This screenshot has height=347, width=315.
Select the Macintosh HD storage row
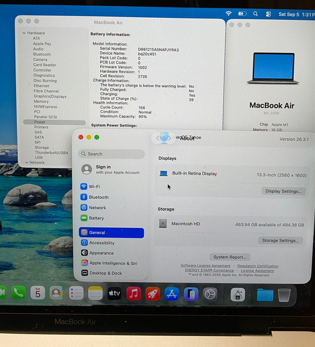click(231, 224)
